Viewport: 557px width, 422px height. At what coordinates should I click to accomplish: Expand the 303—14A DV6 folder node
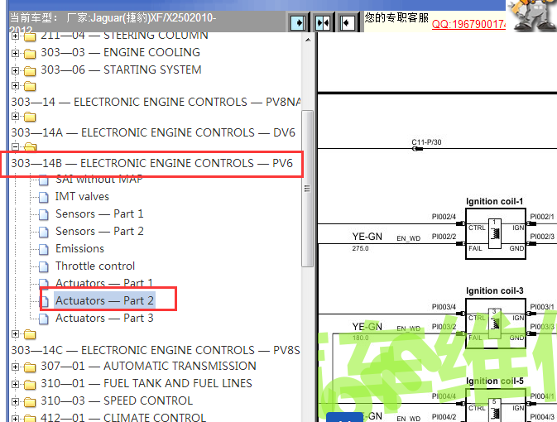pos(15,116)
